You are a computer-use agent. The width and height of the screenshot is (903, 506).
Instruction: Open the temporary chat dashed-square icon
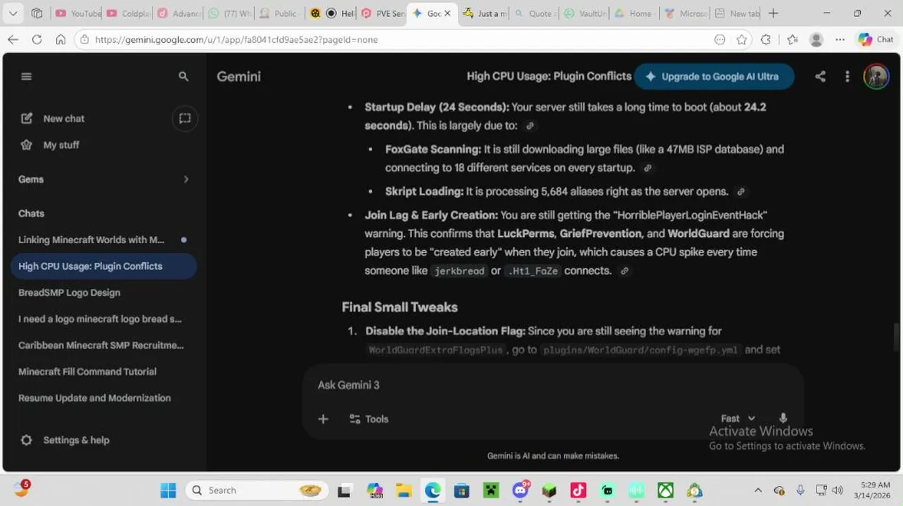(185, 118)
